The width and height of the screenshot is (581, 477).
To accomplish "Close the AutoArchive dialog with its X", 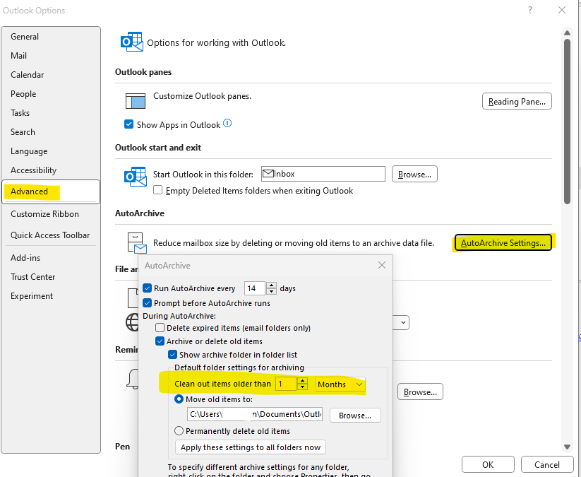I will [x=382, y=265].
